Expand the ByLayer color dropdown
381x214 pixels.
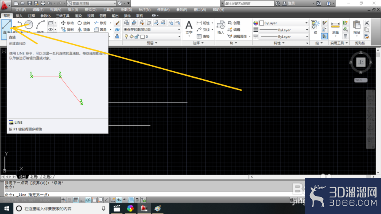(283, 23)
